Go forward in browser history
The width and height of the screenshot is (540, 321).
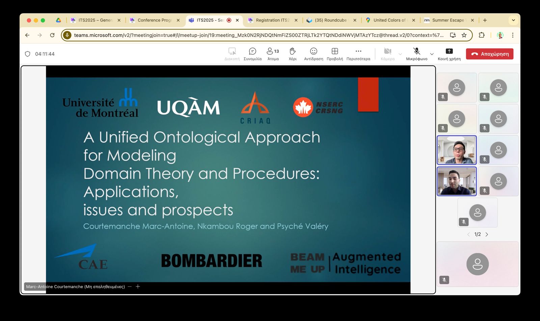[40, 35]
